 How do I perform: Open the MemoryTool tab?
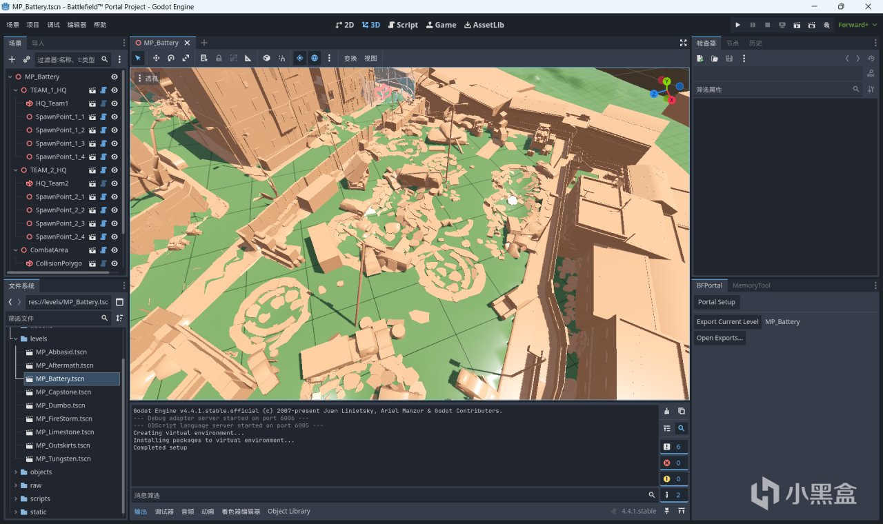click(x=751, y=285)
